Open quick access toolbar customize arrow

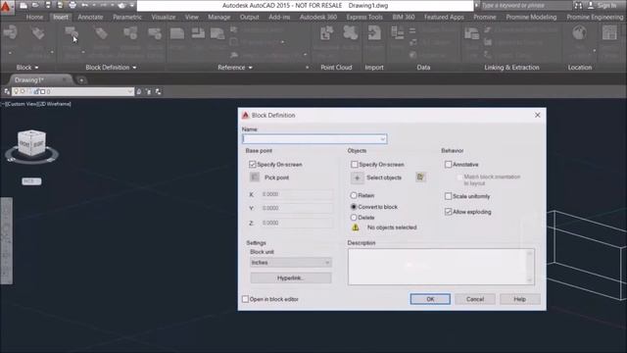click(132, 6)
